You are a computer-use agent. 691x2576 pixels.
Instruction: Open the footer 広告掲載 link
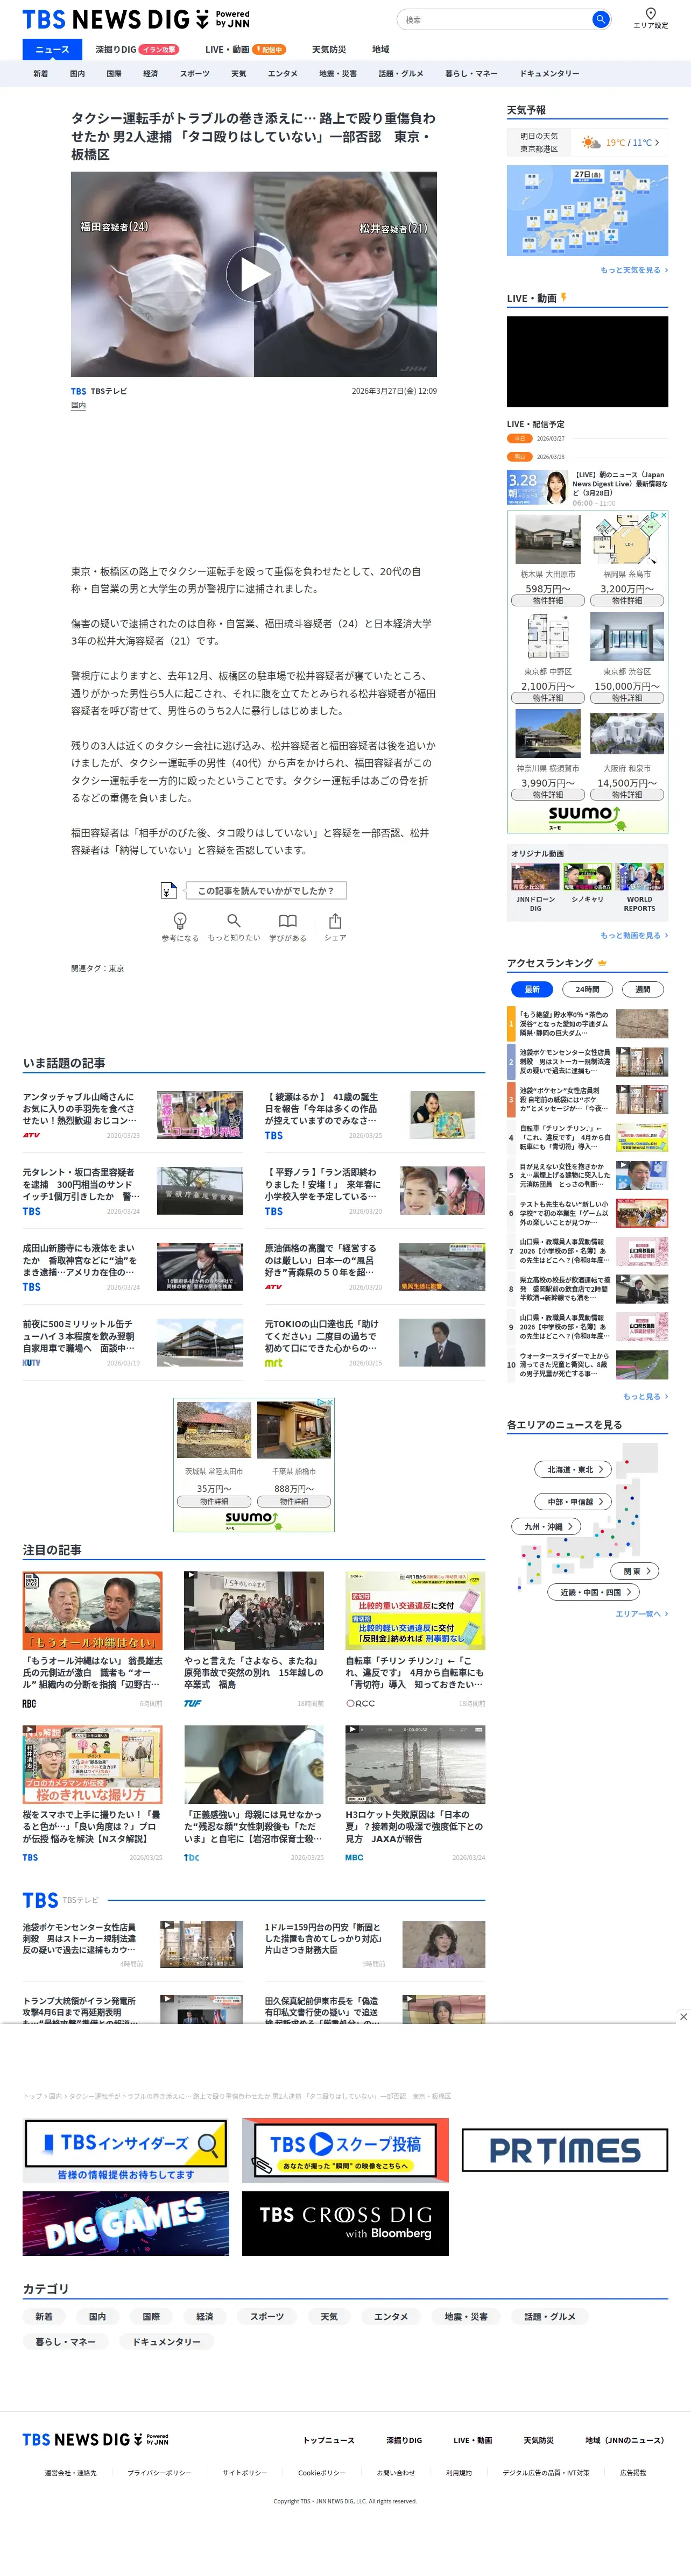pos(633,2473)
